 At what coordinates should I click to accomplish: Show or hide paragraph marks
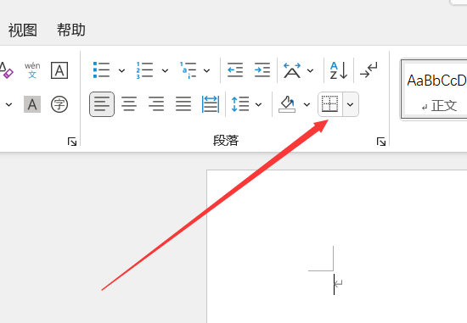(x=369, y=70)
